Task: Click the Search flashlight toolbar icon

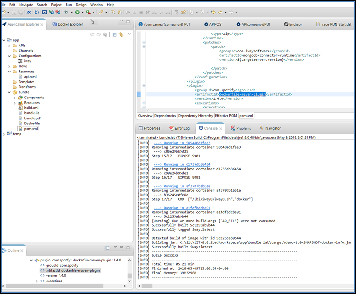Action: click(101, 12)
